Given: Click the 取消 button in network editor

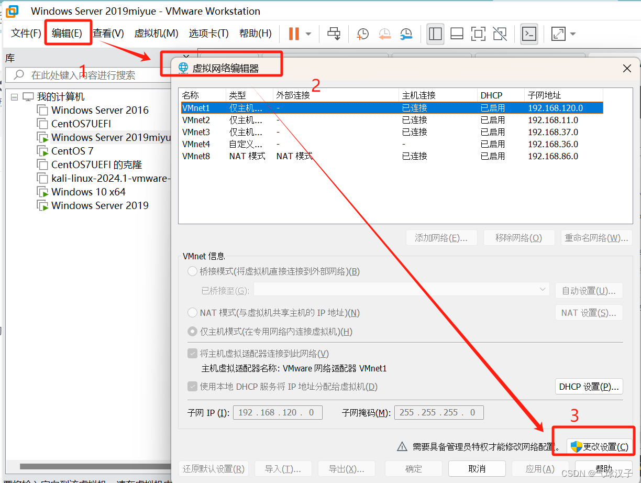Looking at the screenshot, I should pyautogui.click(x=477, y=468).
